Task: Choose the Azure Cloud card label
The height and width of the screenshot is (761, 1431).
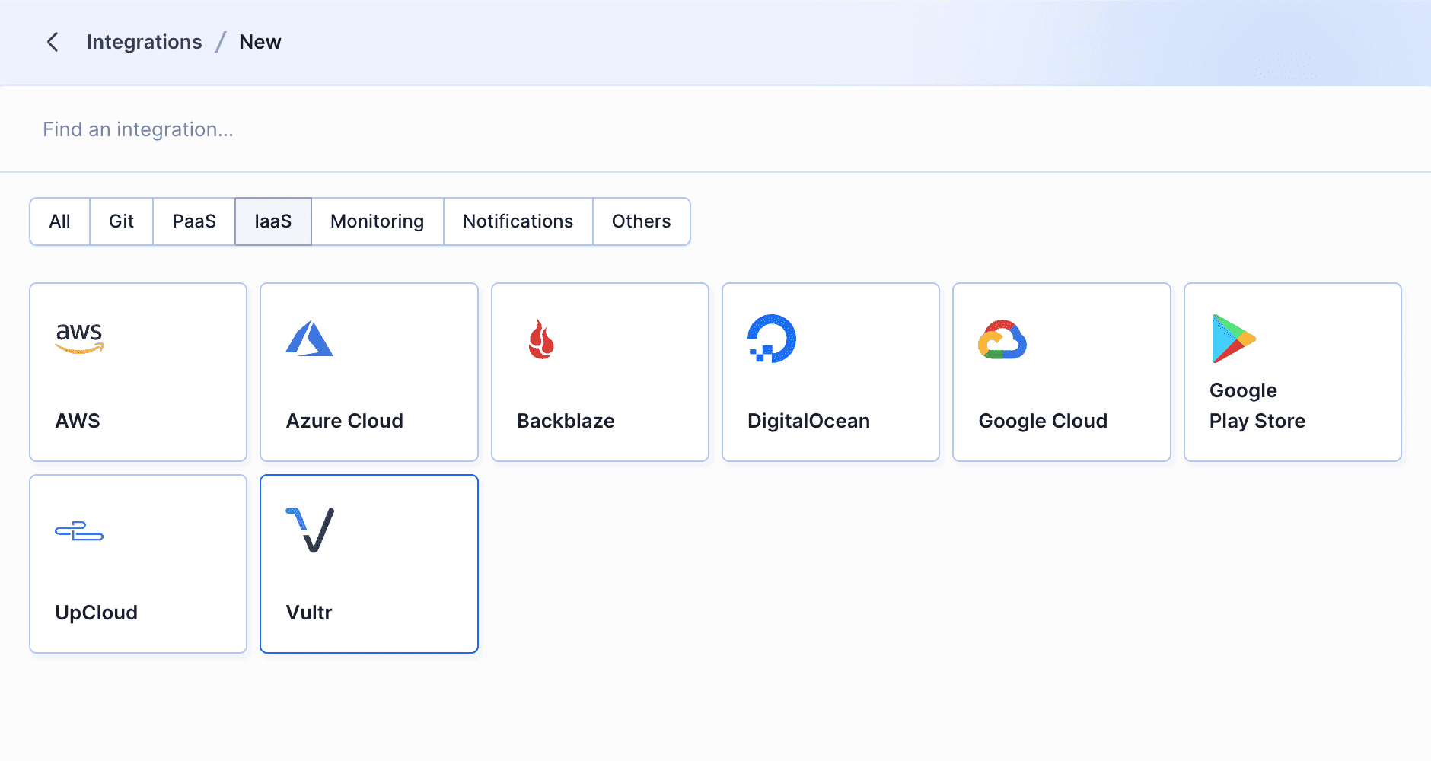Action: (x=345, y=421)
